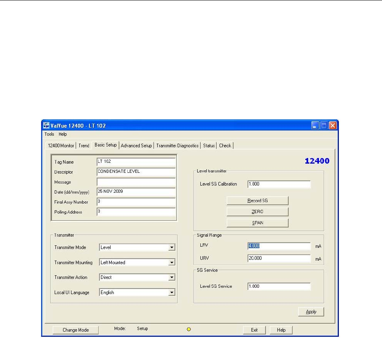Go to the Advanced Setup tab
382x338 pixels.
click(x=136, y=146)
